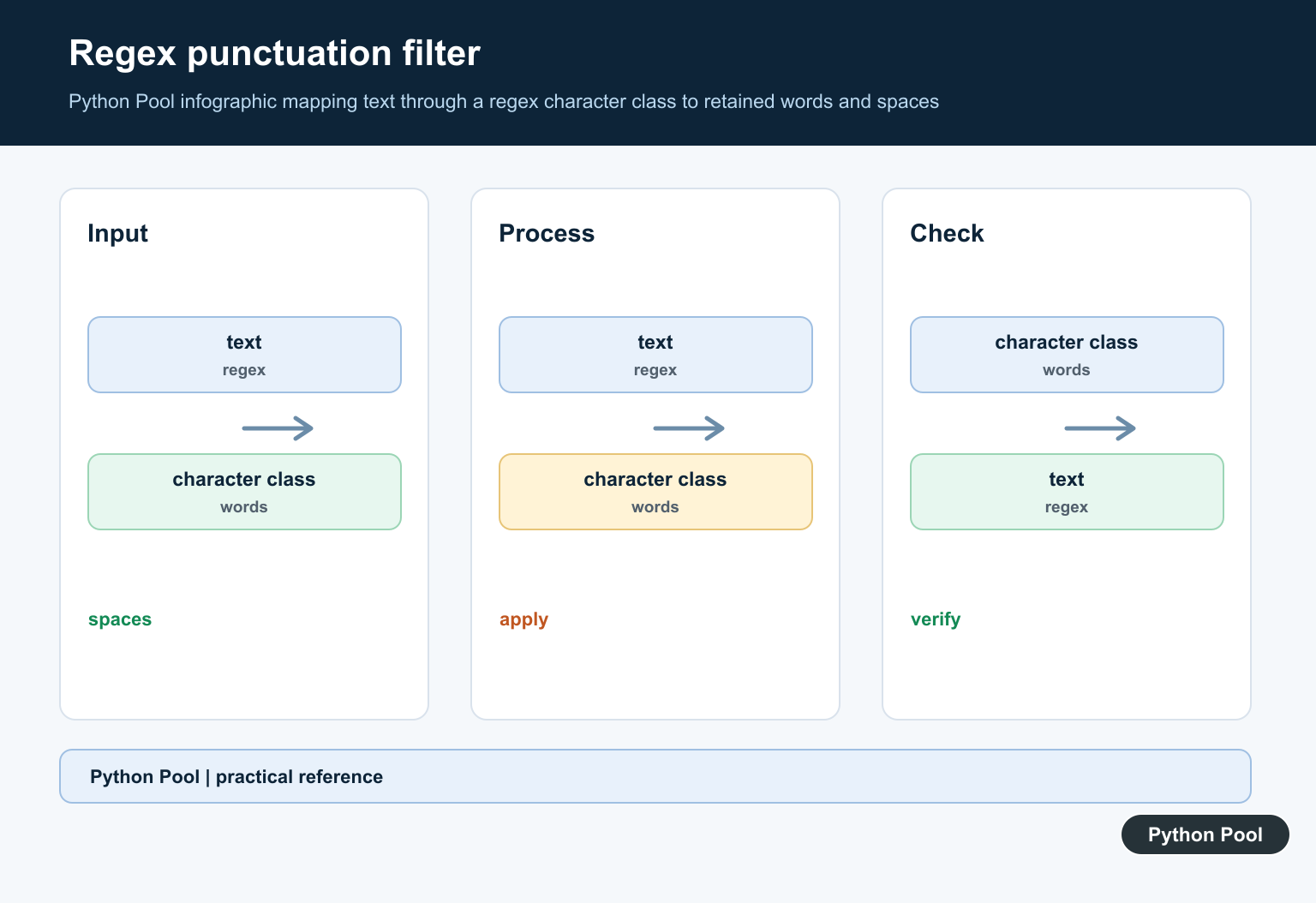Screen dimensions: 1316x903
Task: Select the Check card heading
Action: click(x=947, y=233)
